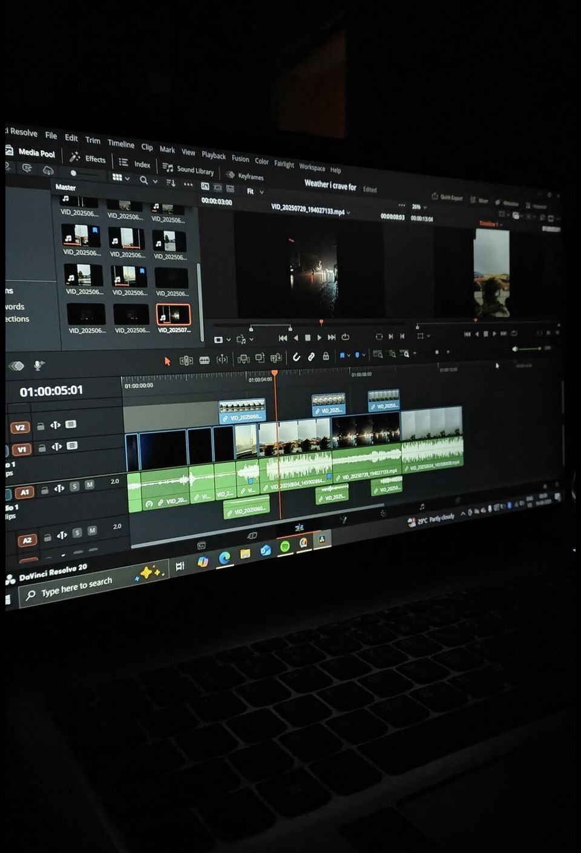Toggle the Position Lock padlock icon
Viewport: 581px width, 853px height.
pos(326,356)
